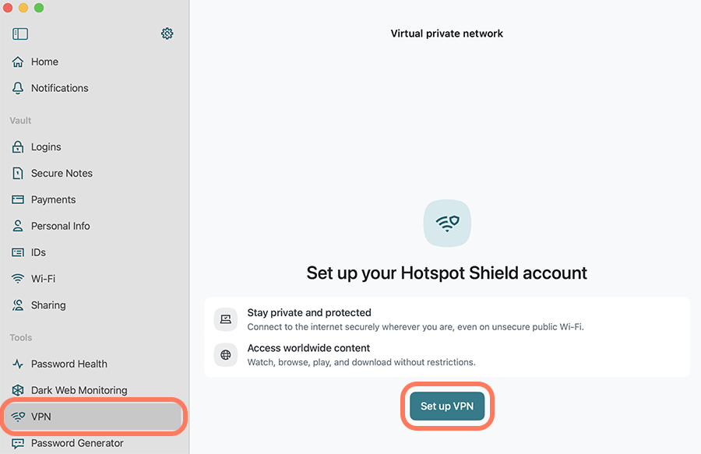Click the Sharing people icon
Screen dimensions: 701x454
point(18,305)
